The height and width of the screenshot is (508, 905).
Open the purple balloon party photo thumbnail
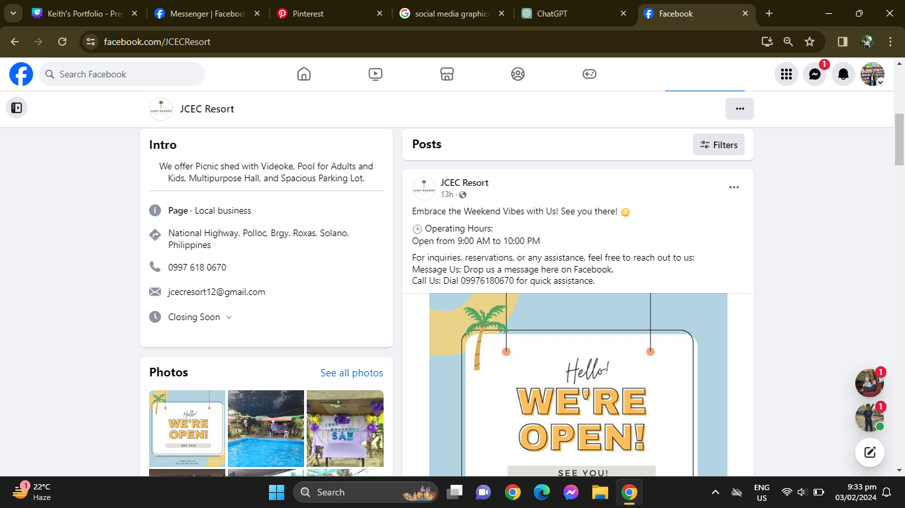[345, 428]
